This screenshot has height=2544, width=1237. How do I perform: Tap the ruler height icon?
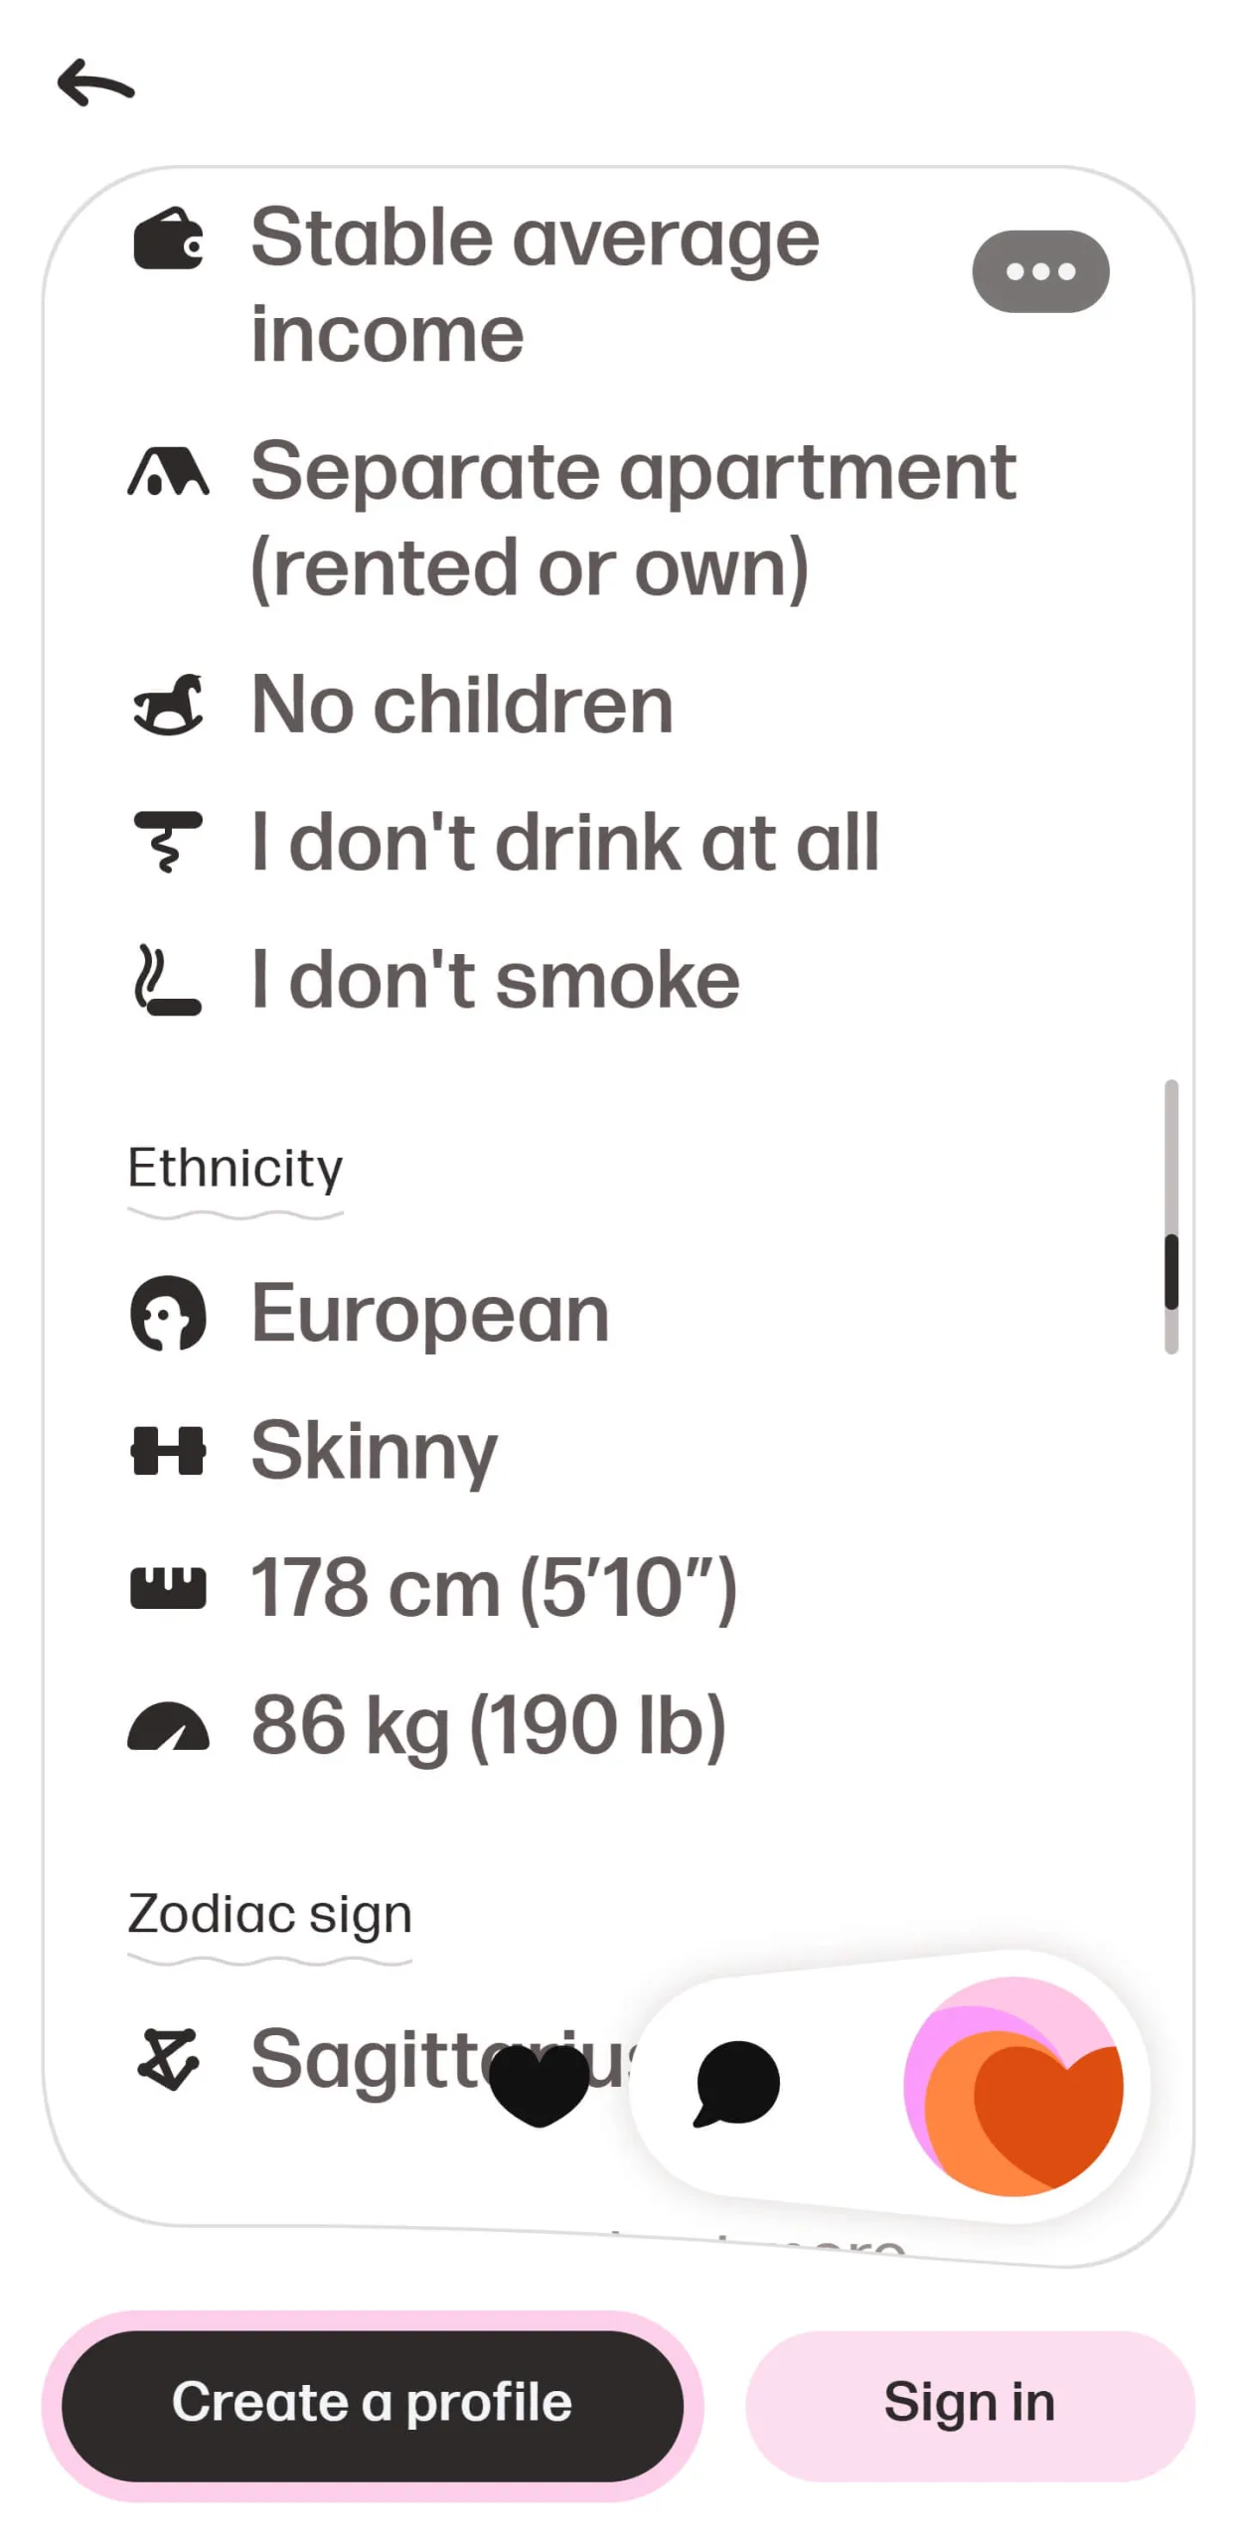tap(168, 1587)
